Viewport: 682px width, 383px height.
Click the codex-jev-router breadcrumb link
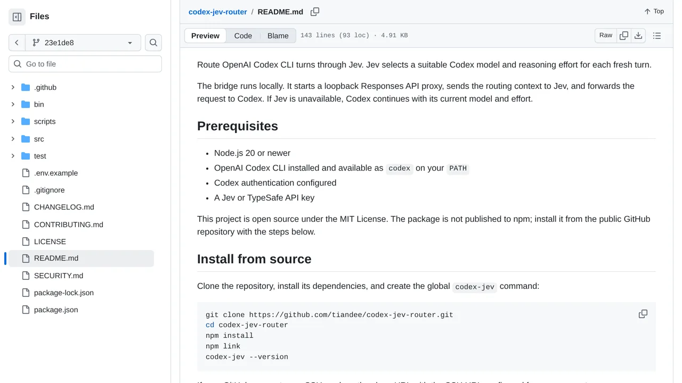(218, 12)
